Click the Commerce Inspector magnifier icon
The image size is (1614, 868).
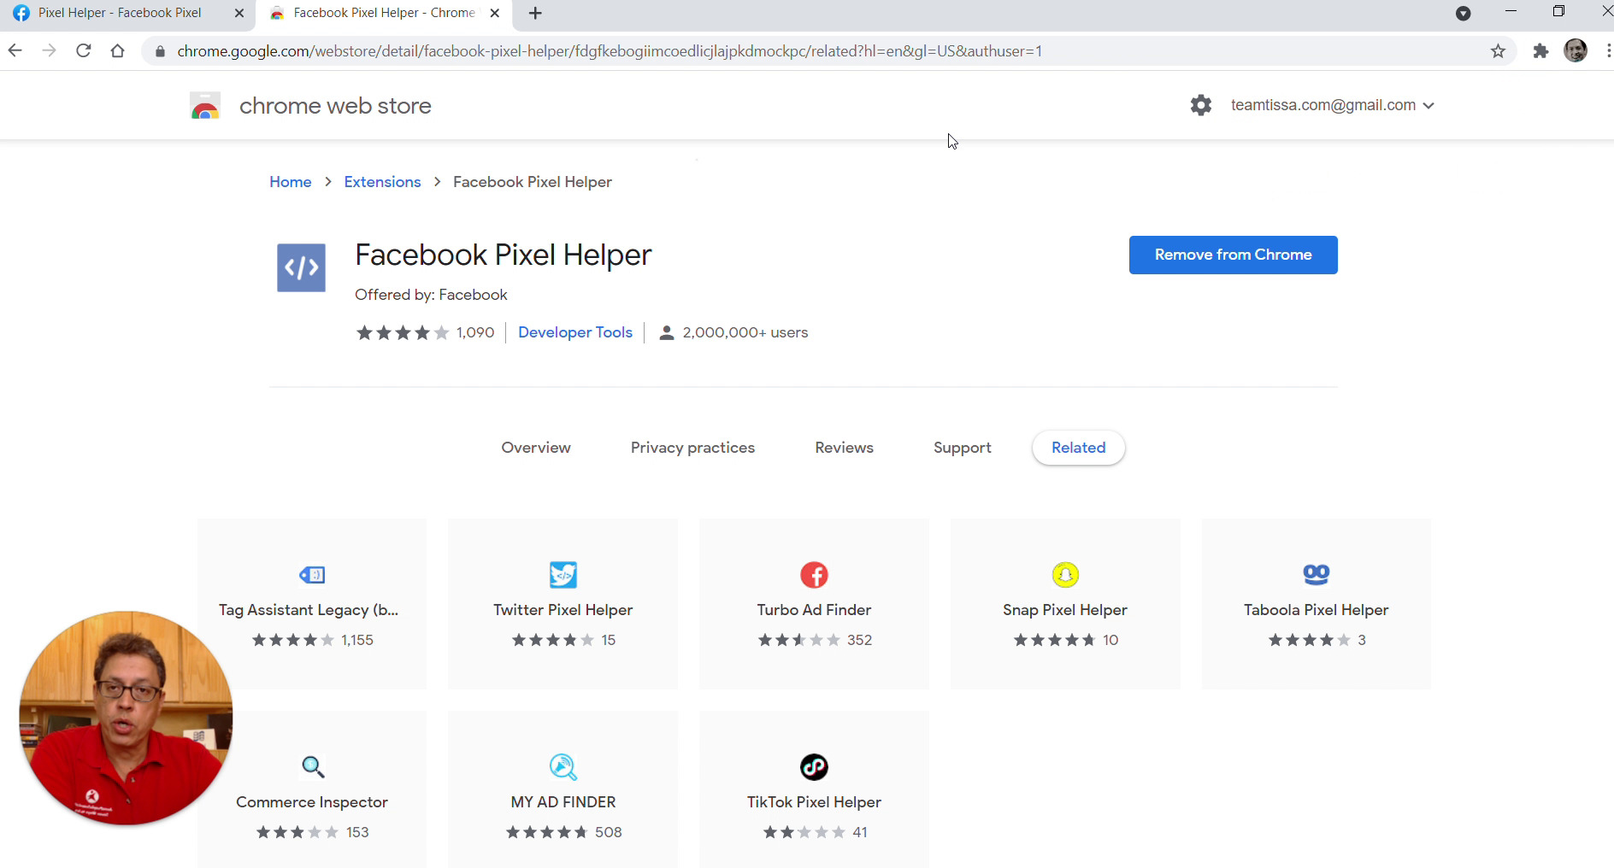click(313, 767)
